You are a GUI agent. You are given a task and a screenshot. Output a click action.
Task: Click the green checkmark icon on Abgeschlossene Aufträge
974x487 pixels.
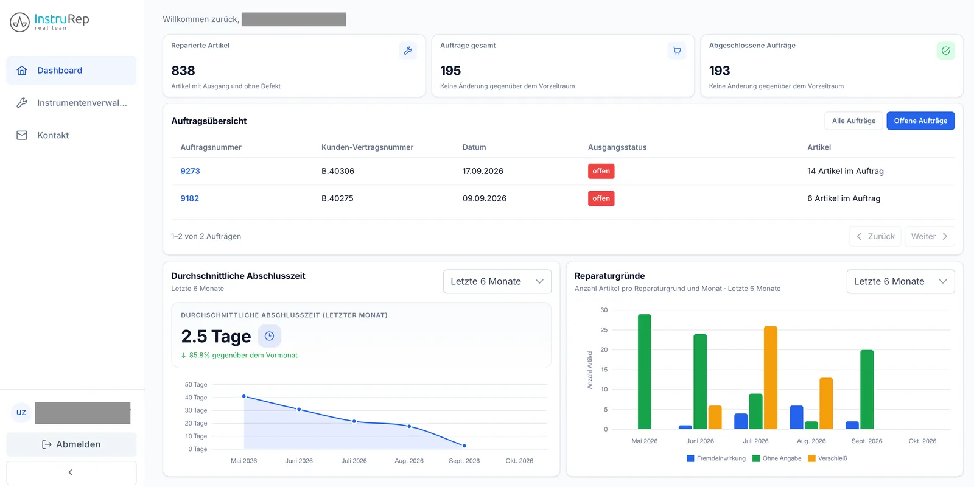(945, 51)
